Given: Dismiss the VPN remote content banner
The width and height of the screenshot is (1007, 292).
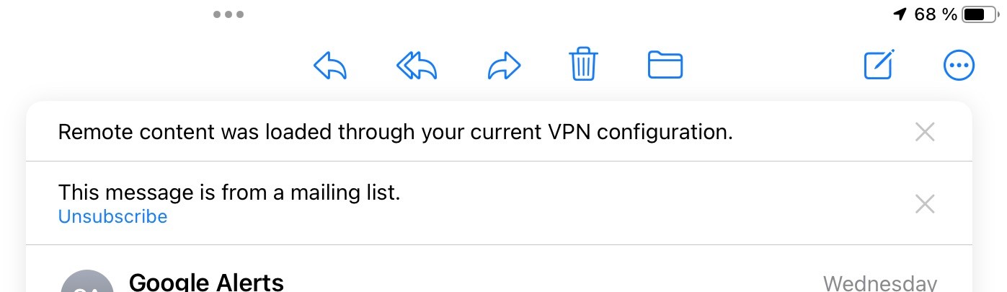Looking at the screenshot, I should tap(924, 132).
